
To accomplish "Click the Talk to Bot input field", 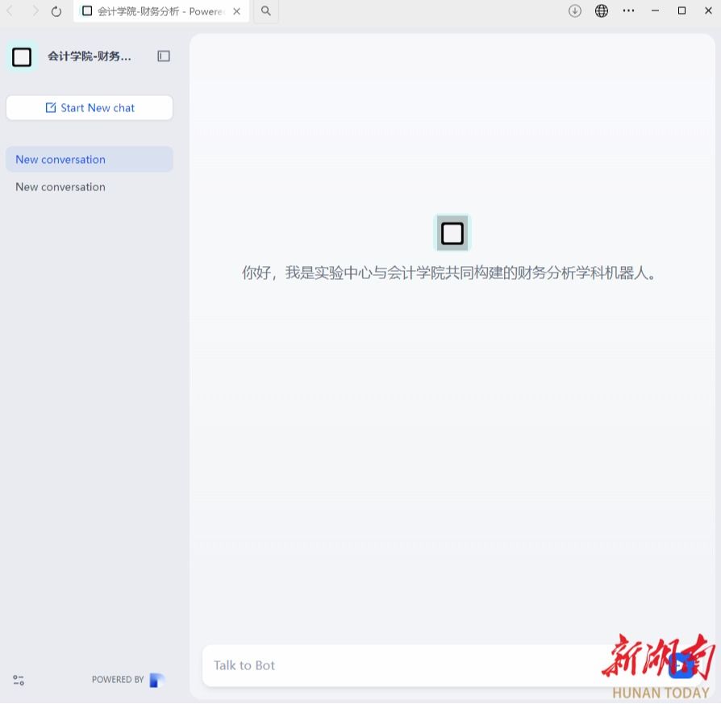I will click(x=403, y=665).
